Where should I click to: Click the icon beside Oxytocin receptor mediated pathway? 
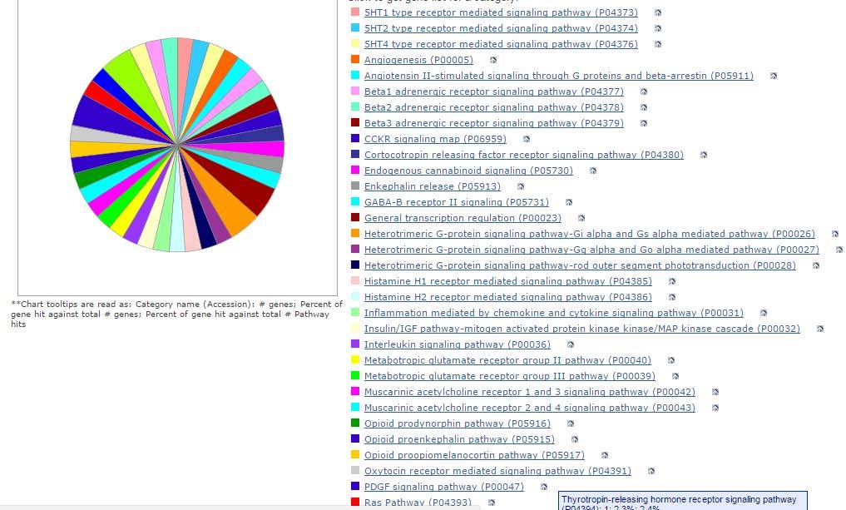pos(651,471)
